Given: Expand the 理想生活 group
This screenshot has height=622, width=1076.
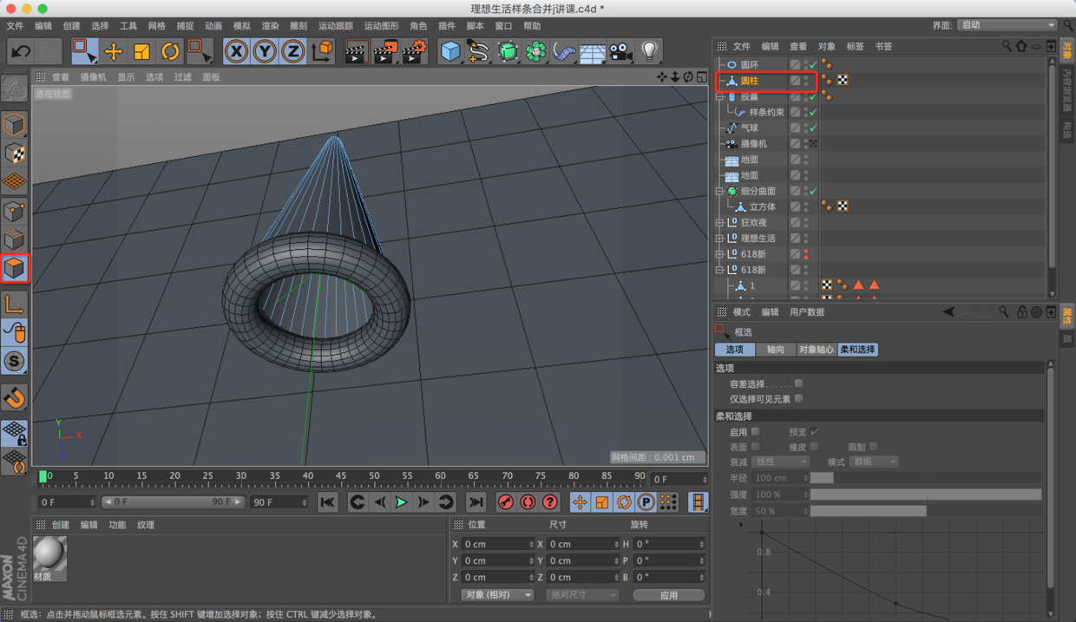Looking at the screenshot, I should click(x=719, y=239).
